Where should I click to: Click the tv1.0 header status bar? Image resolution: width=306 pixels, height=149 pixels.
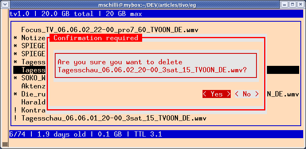click(x=156, y=14)
